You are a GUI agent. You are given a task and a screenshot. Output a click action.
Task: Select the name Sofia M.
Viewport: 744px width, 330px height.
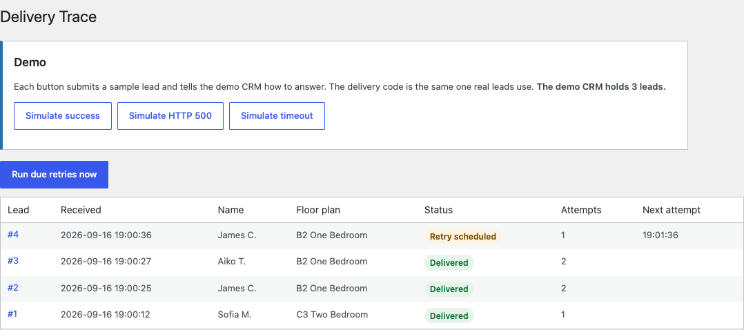pos(235,314)
